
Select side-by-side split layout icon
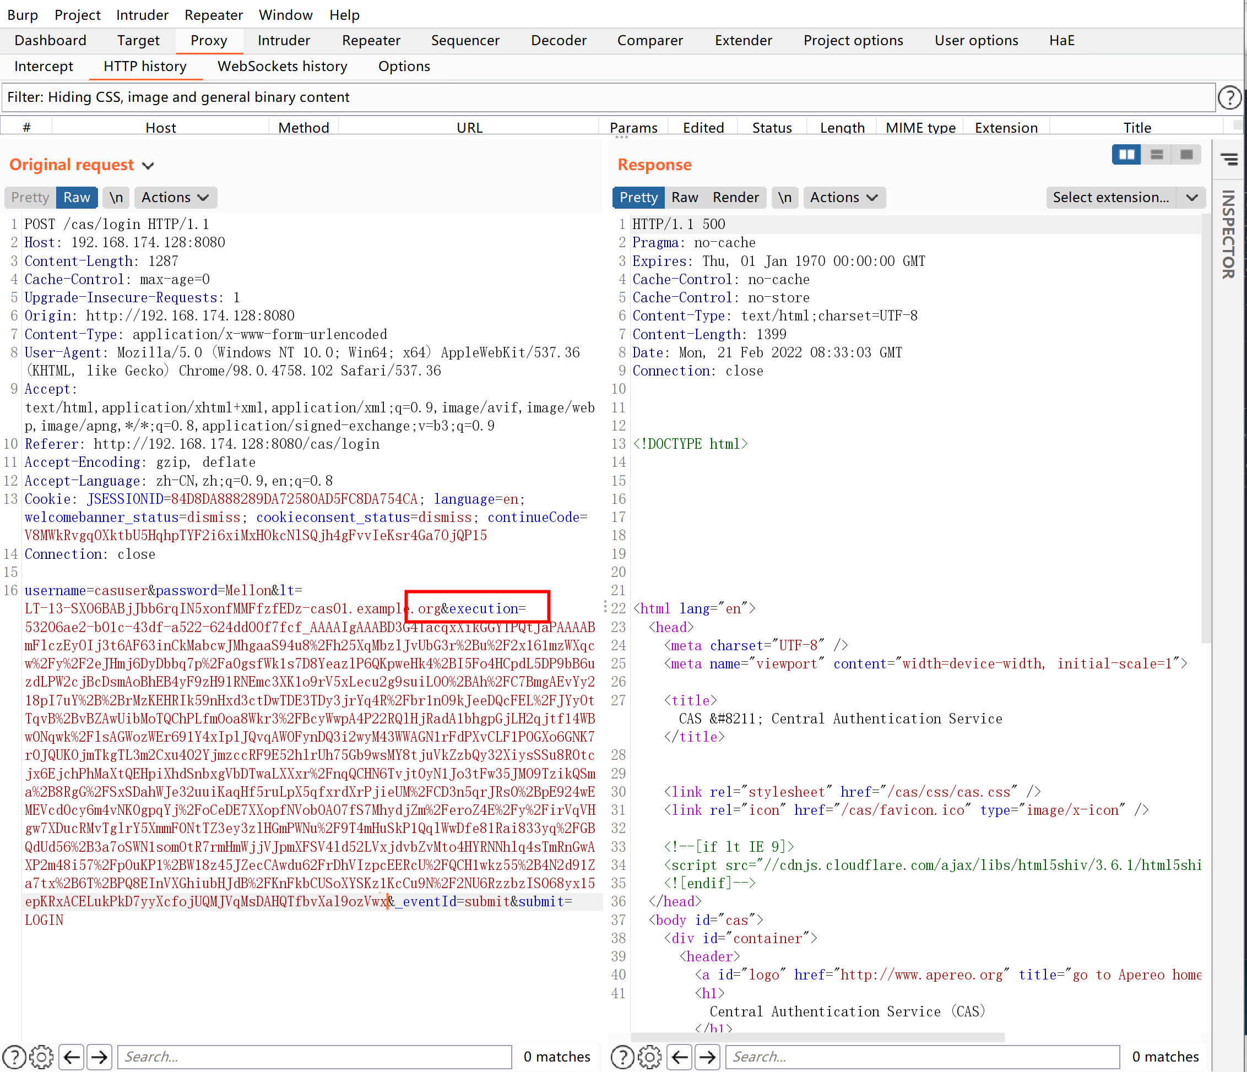(1126, 155)
